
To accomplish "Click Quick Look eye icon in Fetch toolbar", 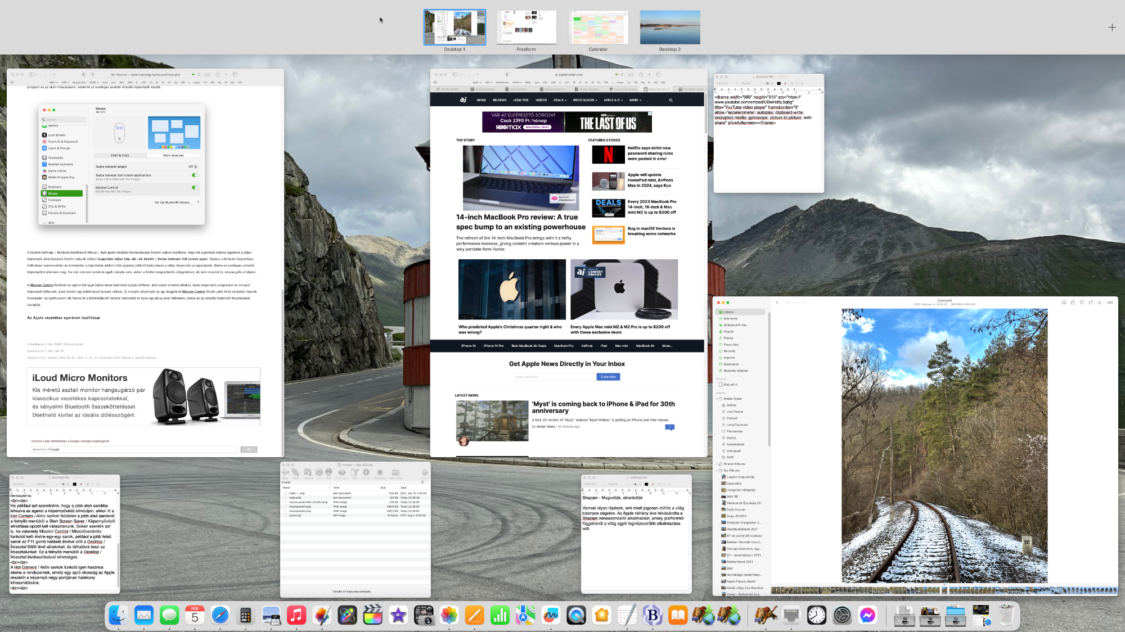I will [x=342, y=472].
